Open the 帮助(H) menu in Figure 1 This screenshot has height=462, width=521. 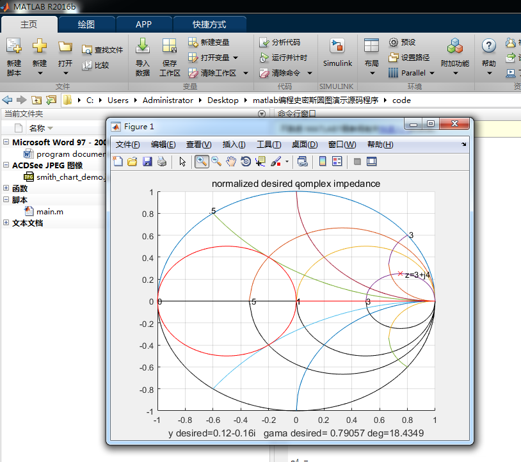(380, 145)
